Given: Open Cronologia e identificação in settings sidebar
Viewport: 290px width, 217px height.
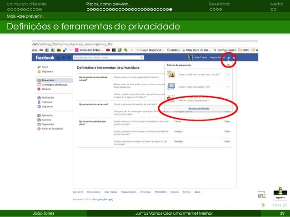Looking at the screenshot, I should coord(55,85).
